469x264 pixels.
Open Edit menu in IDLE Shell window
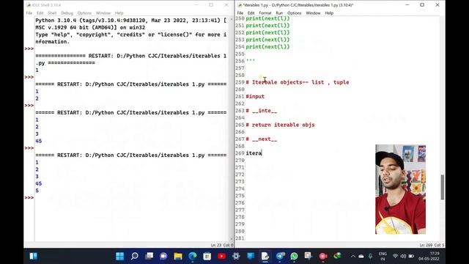[x=40, y=13]
